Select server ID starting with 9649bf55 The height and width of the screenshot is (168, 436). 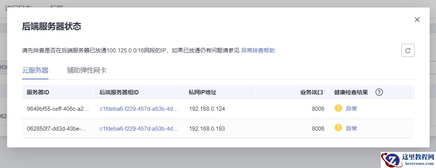click(58, 109)
